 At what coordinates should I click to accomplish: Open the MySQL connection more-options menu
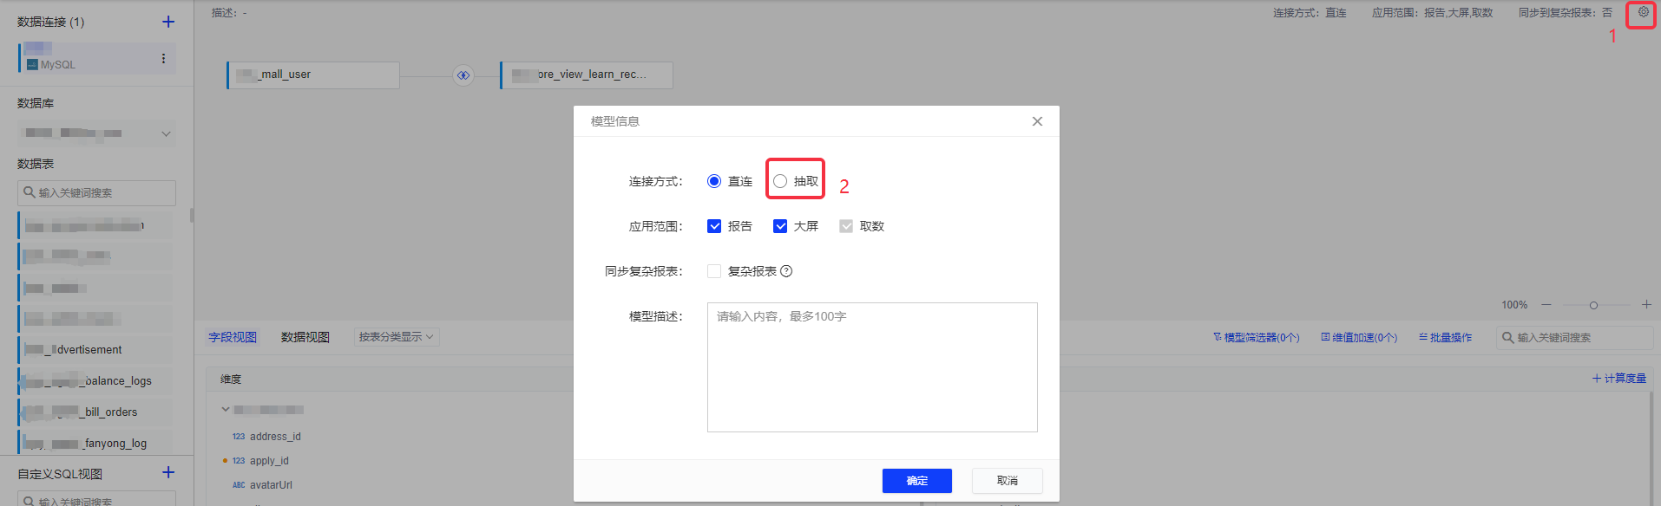point(163,58)
